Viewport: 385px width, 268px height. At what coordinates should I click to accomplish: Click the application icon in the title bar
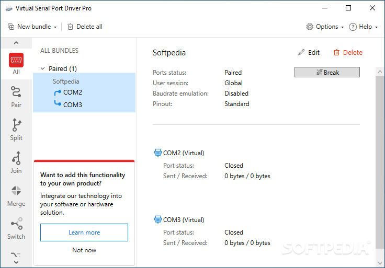coord(9,8)
